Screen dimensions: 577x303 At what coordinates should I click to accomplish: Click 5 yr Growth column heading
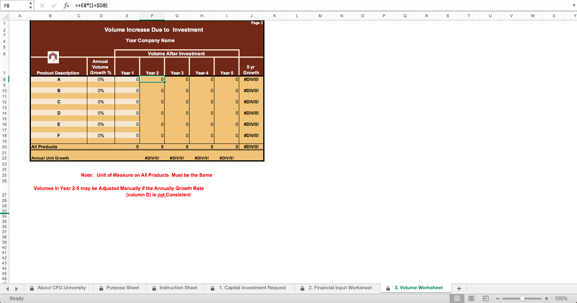click(x=251, y=70)
